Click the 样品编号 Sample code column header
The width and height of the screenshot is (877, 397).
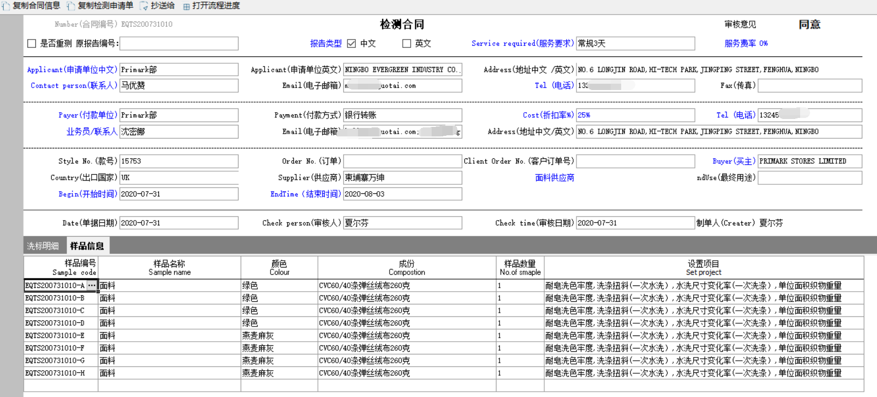(61, 267)
